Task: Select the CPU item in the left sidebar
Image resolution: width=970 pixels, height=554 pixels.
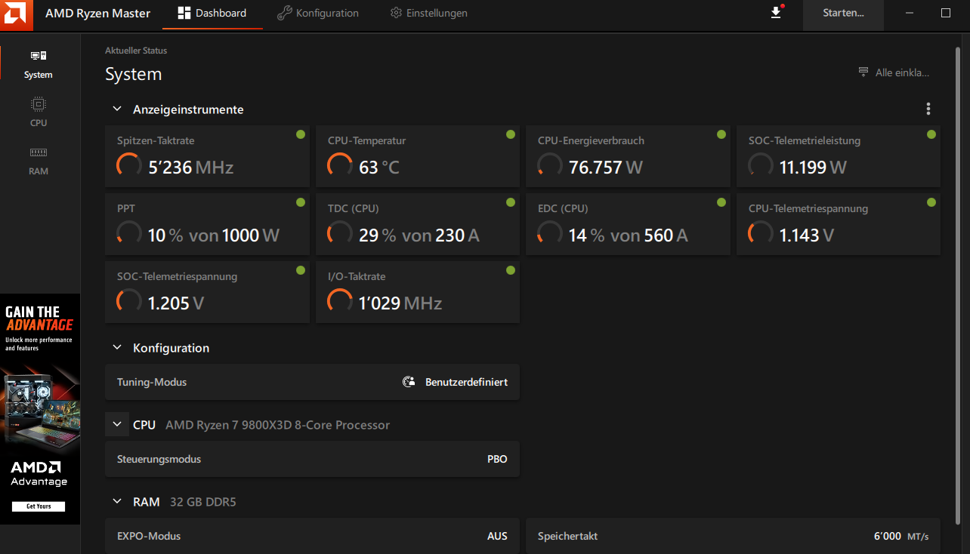Action: (x=39, y=112)
